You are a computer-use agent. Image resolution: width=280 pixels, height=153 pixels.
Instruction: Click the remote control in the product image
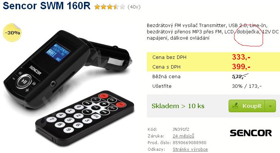pyautogui.click(x=84, y=119)
